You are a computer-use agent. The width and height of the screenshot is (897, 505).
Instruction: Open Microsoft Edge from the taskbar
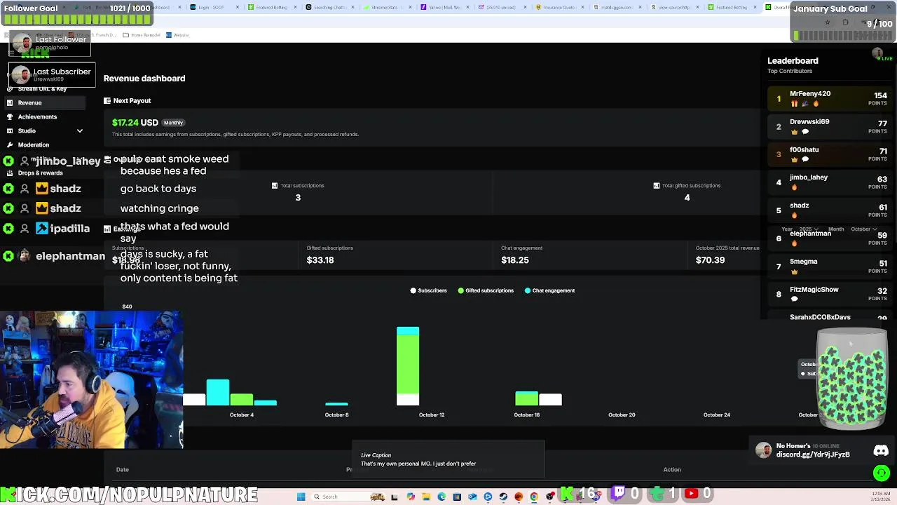[x=441, y=497]
